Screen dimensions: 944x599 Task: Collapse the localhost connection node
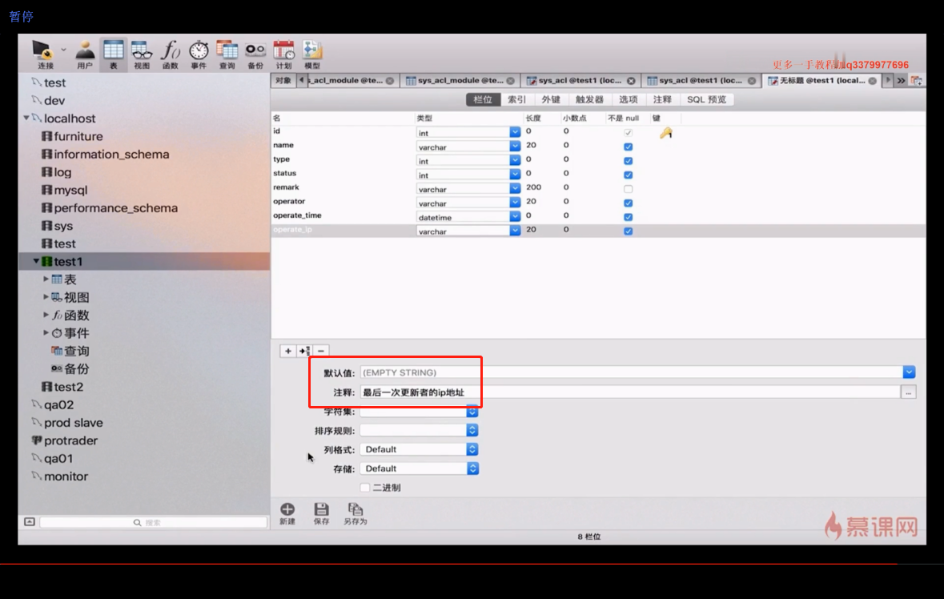click(x=26, y=118)
